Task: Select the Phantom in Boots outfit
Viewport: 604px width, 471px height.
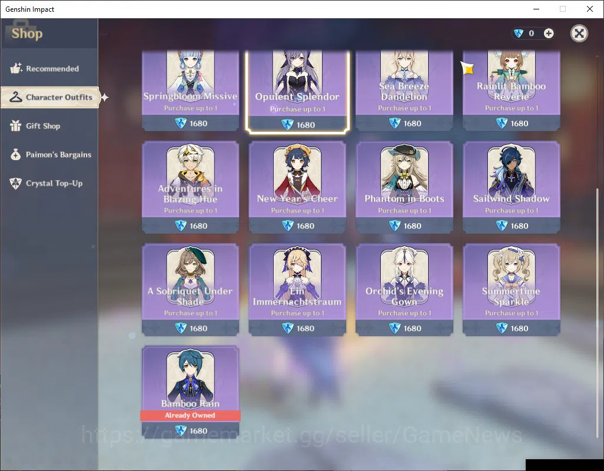Action: coord(404,187)
